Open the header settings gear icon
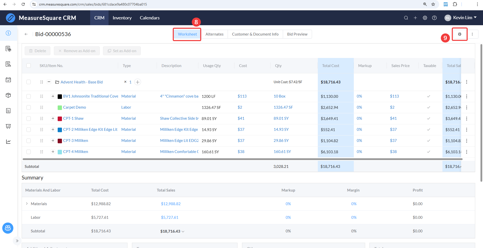The height and width of the screenshot is (248, 483). tap(425, 18)
